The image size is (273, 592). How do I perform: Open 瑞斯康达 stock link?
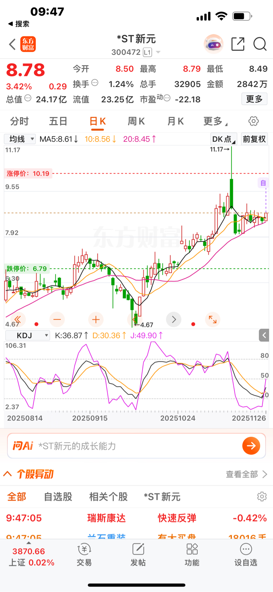coord(107,518)
